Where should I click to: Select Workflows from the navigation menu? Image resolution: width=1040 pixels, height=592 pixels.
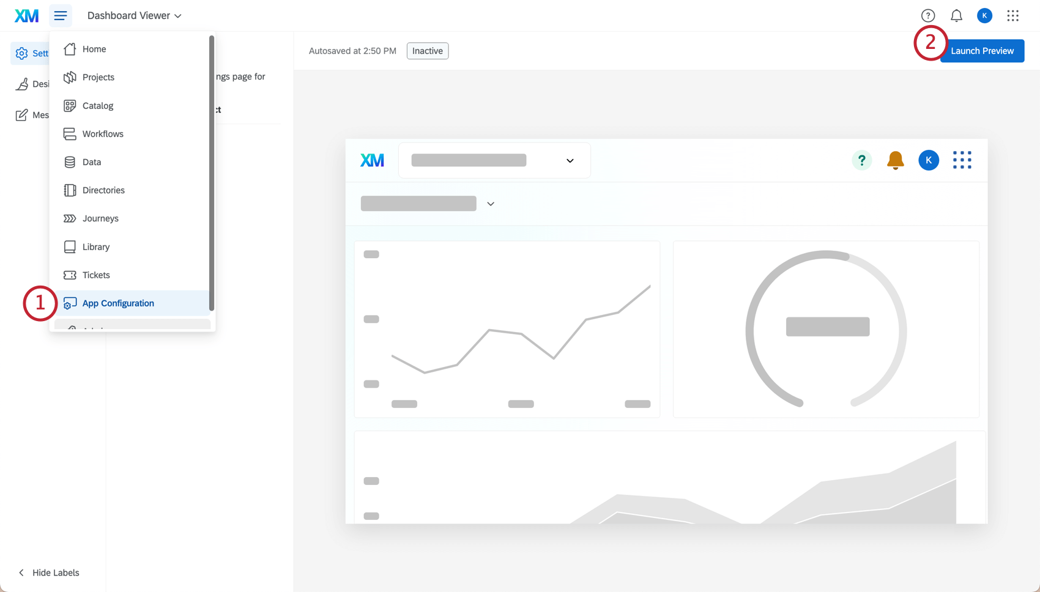102,133
